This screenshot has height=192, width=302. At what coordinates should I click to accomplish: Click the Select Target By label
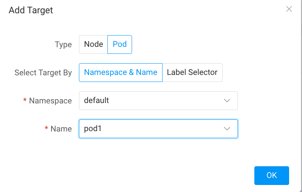click(43, 73)
